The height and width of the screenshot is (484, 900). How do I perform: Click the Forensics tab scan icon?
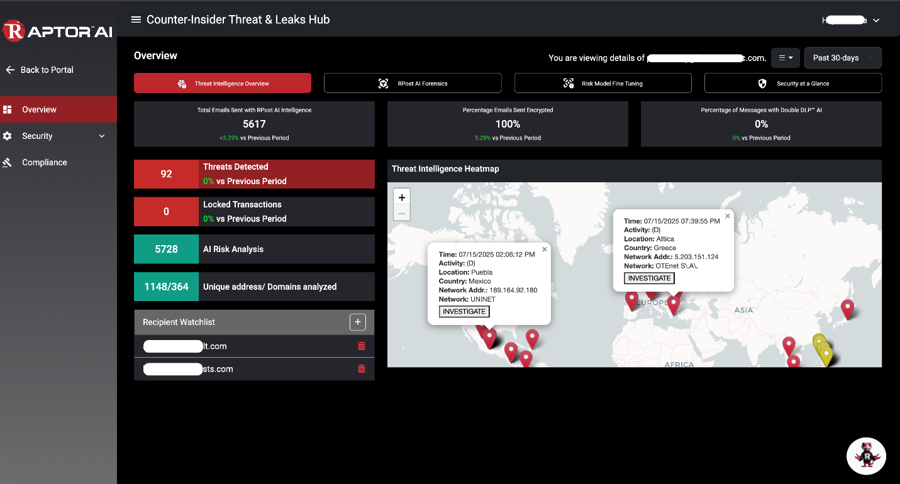click(383, 83)
